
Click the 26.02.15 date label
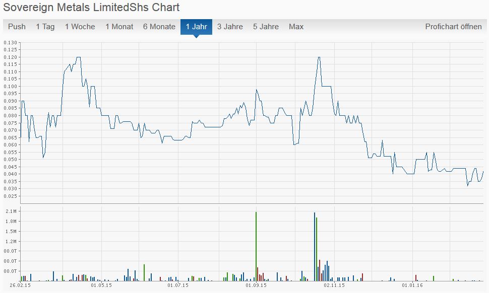(x=20, y=285)
